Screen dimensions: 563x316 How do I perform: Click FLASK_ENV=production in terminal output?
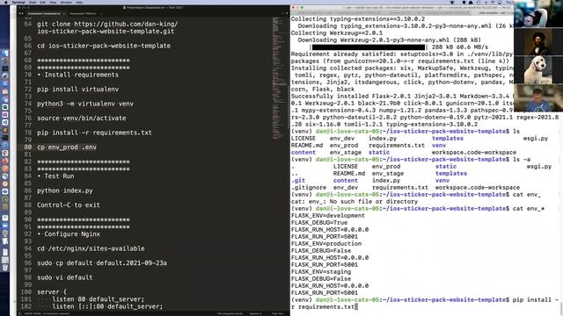[x=326, y=244]
